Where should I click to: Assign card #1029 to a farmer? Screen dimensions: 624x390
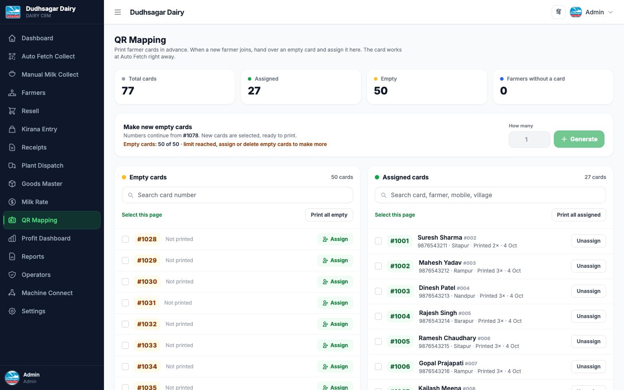tap(335, 260)
